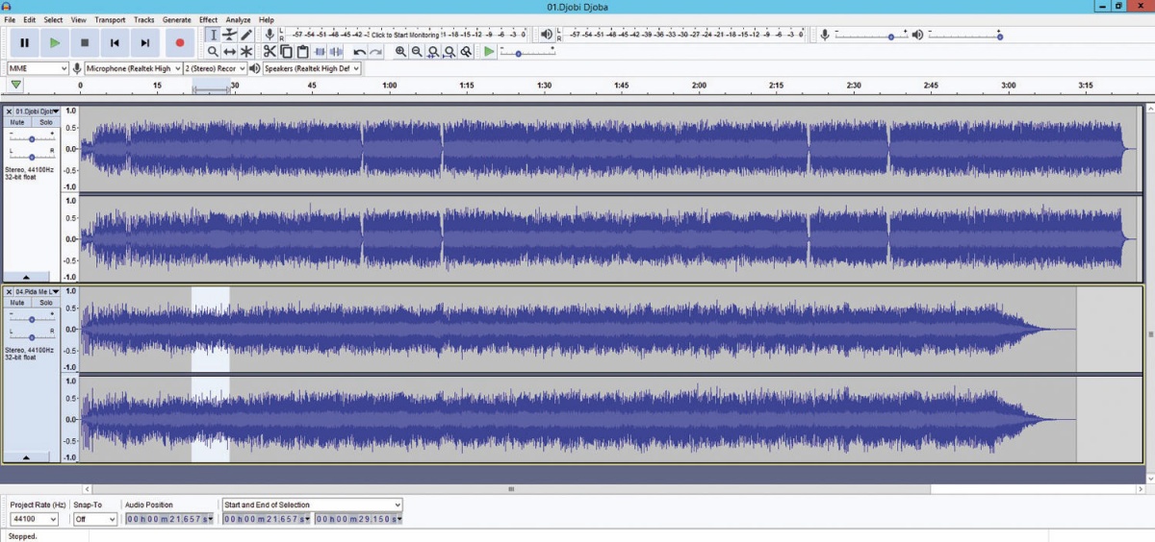Click the timeline ruler at 1:30

[x=544, y=86]
